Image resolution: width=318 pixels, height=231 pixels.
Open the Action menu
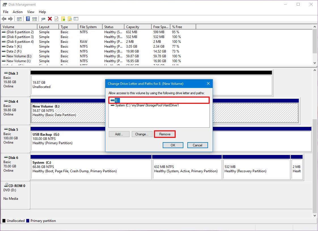coord(18,12)
